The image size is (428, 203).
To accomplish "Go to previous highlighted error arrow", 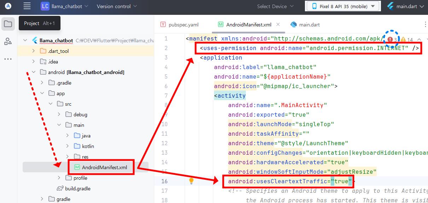I will point(419,39).
